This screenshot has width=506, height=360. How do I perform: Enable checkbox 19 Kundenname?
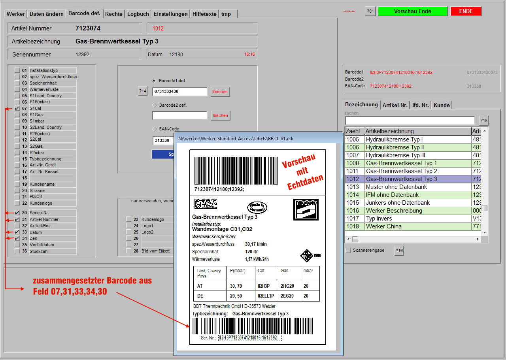pyautogui.click(x=17, y=184)
